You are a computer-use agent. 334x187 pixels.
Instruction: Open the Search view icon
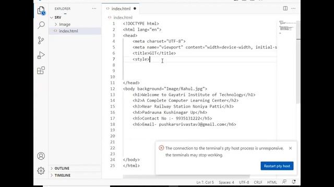coord(41,25)
